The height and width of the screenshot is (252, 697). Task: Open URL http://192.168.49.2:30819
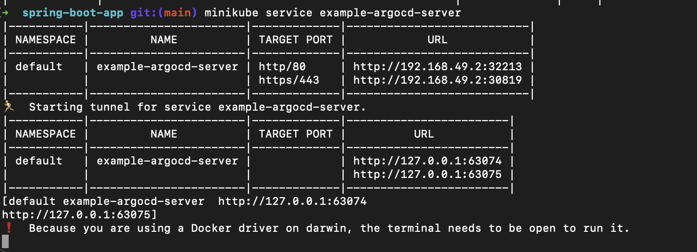[x=437, y=80]
